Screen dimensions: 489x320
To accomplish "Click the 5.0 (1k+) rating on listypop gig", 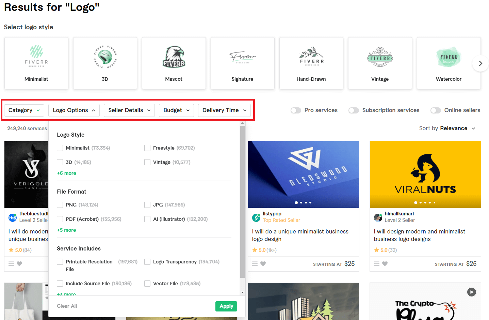I will tap(264, 250).
